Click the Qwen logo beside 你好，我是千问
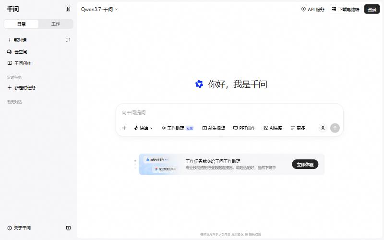The height and width of the screenshot is (240, 384). [x=199, y=84]
